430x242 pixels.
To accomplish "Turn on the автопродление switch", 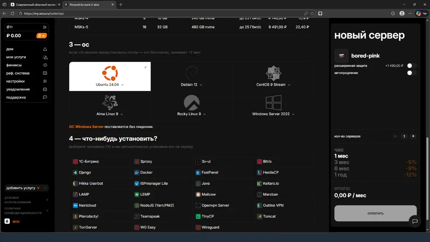I will [411, 73].
